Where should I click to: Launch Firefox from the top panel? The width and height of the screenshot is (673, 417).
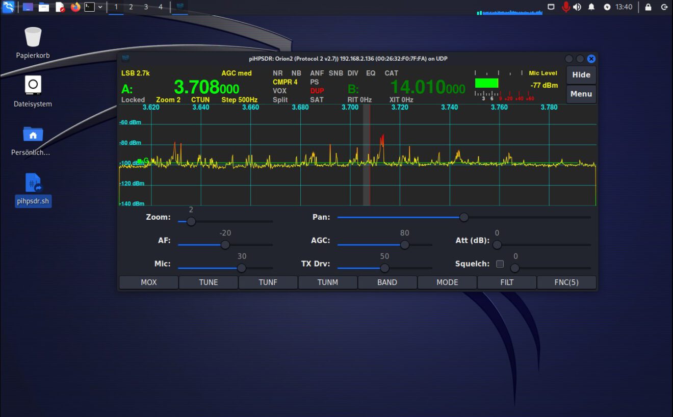[75, 7]
